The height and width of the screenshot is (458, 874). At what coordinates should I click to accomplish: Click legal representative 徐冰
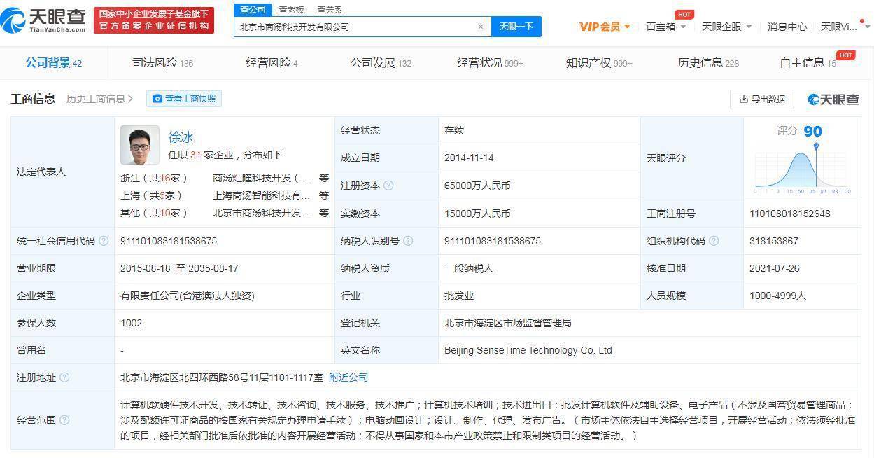point(181,137)
